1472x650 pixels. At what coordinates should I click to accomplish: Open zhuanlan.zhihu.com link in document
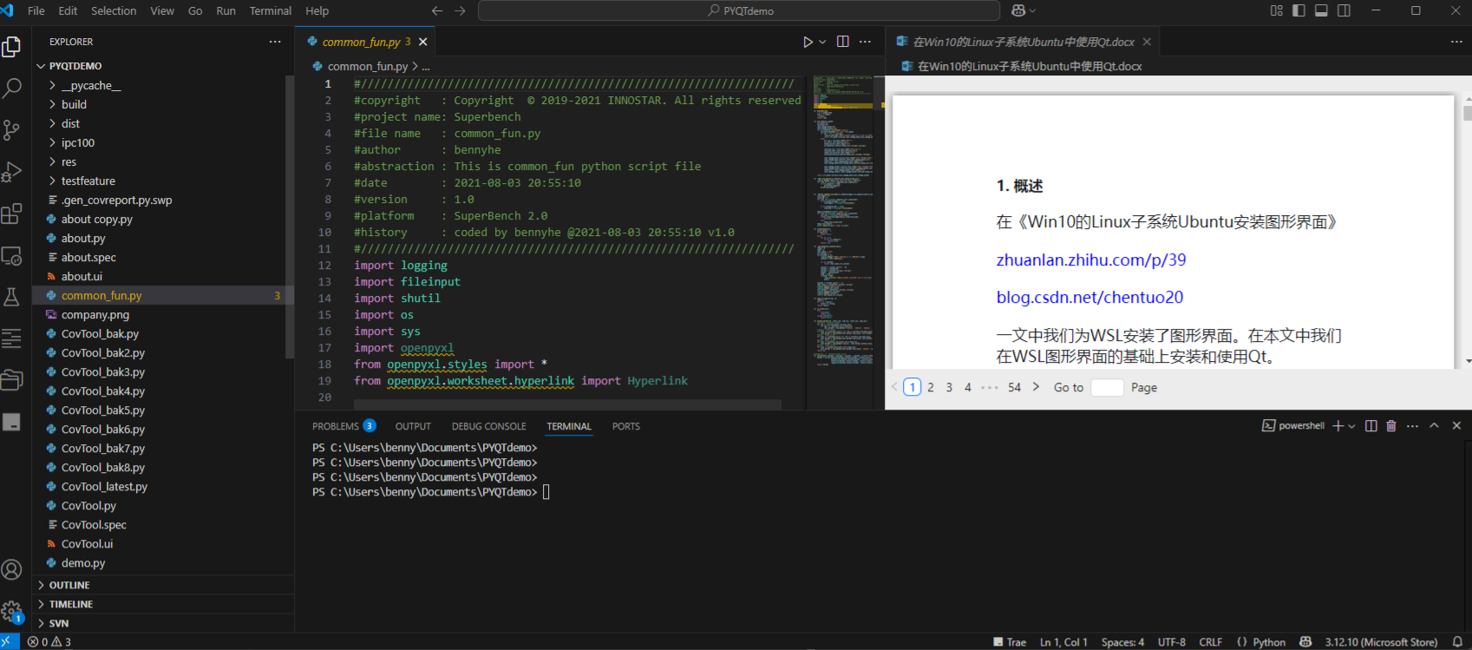[1091, 259]
